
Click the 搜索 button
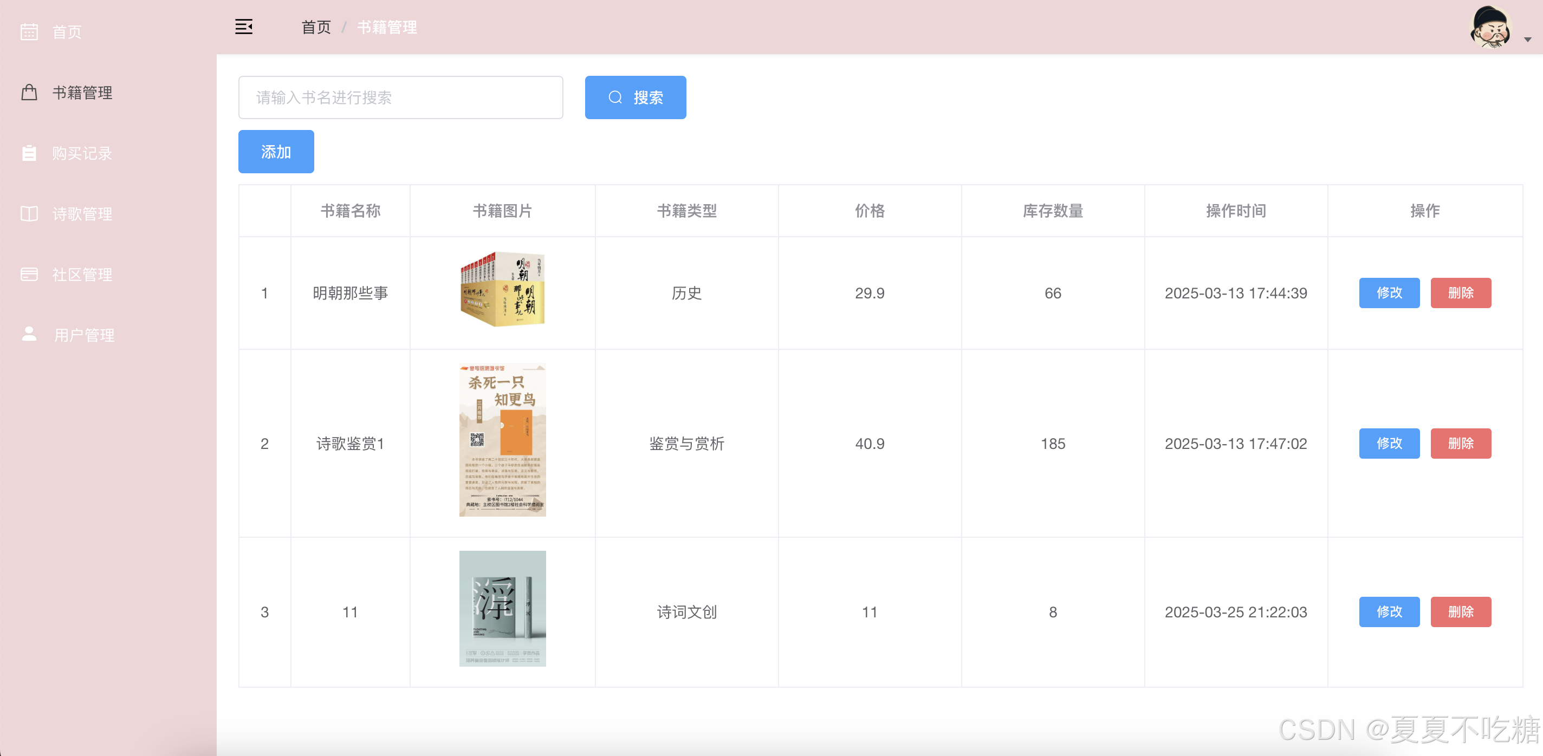click(635, 97)
